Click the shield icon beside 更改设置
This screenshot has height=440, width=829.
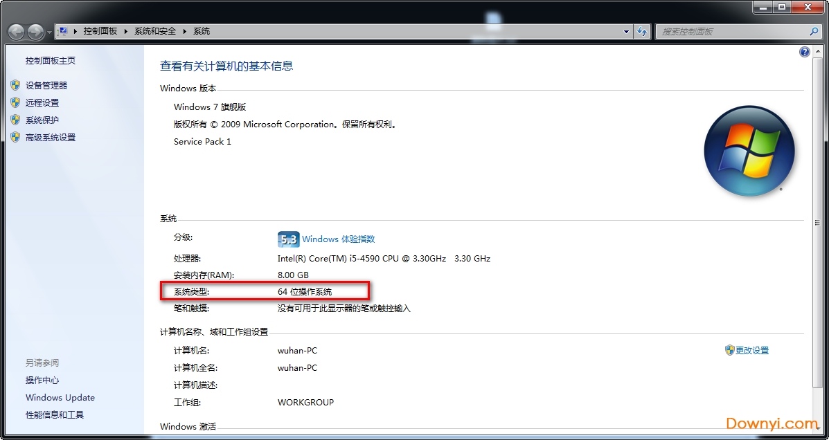[729, 350]
